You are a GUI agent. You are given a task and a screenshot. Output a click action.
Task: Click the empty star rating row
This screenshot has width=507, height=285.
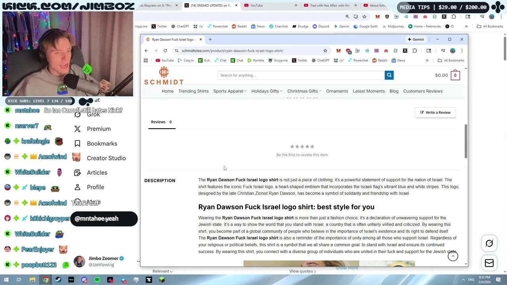click(302, 146)
